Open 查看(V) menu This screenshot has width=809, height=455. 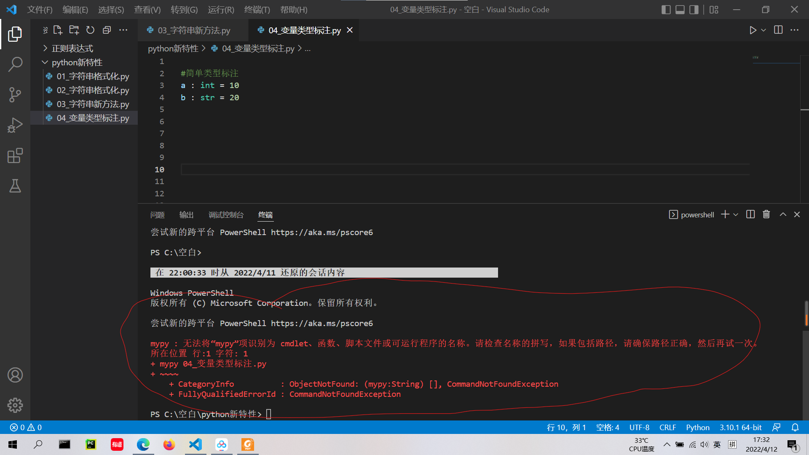pyautogui.click(x=147, y=9)
